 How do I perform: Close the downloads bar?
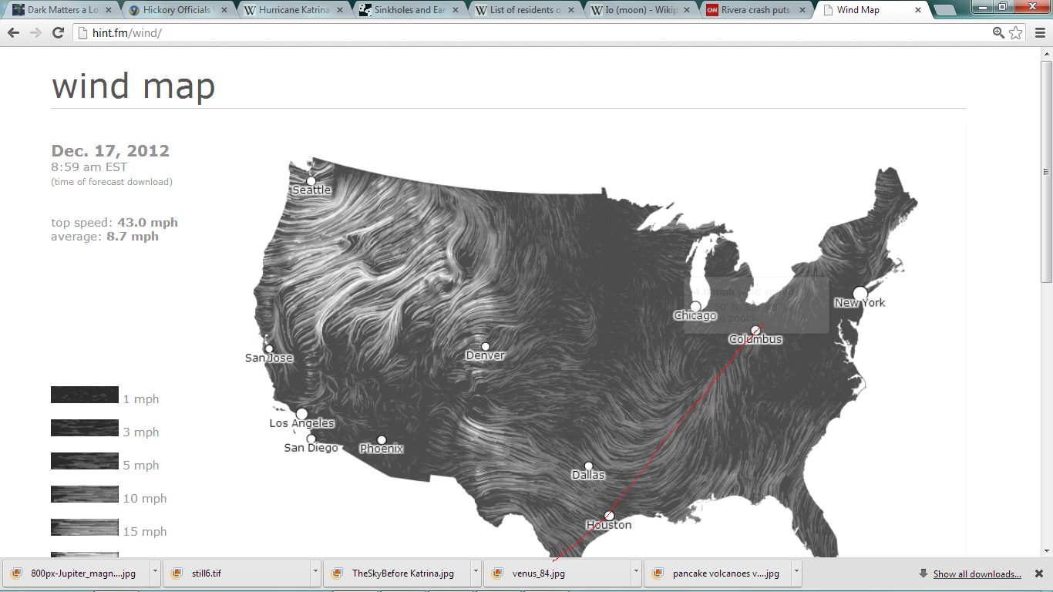click(x=1038, y=573)
